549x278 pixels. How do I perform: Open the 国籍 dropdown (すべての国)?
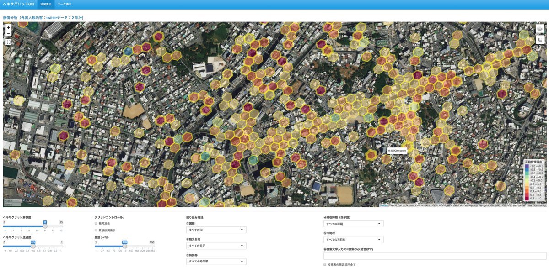click(x=216, y=230)
